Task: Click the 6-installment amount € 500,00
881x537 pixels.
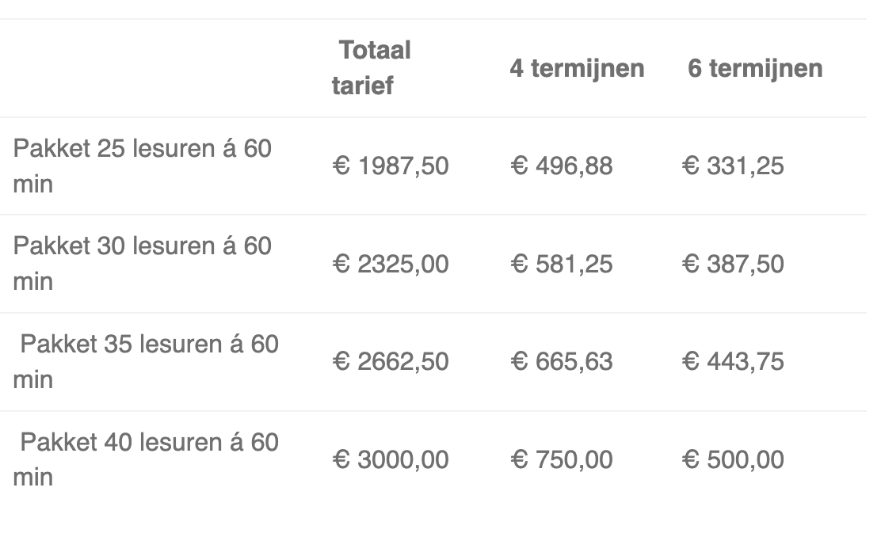Action: pyautogui.click(x=733, y=459)
